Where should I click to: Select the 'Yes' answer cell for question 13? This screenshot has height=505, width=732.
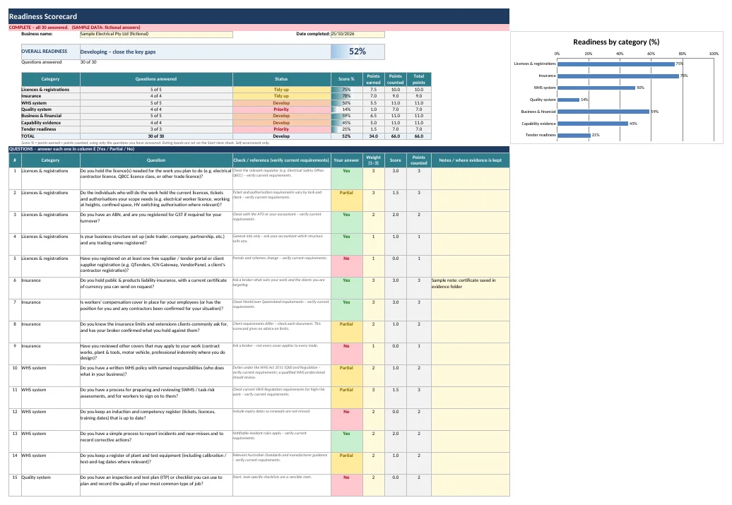[x=346, y=441]
